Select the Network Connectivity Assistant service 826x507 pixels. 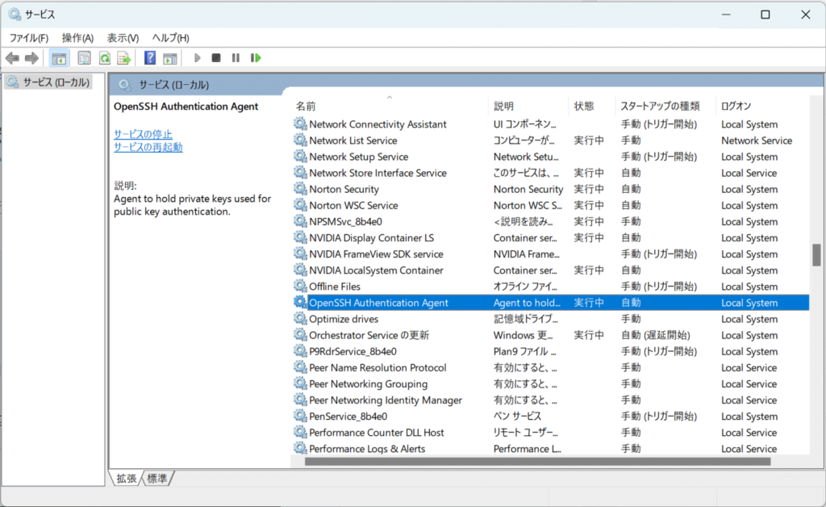(x=378, y=124)
